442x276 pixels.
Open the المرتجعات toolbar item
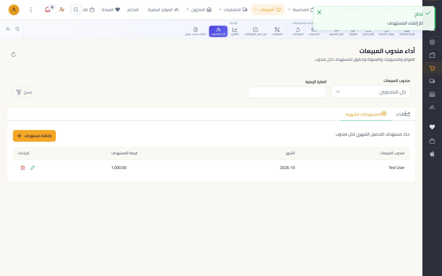coord(298,31)
